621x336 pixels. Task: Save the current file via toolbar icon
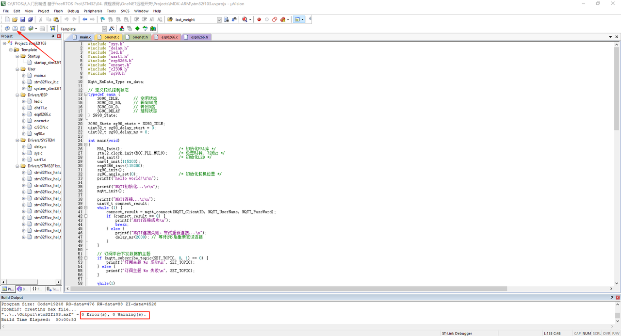point(22,19)
